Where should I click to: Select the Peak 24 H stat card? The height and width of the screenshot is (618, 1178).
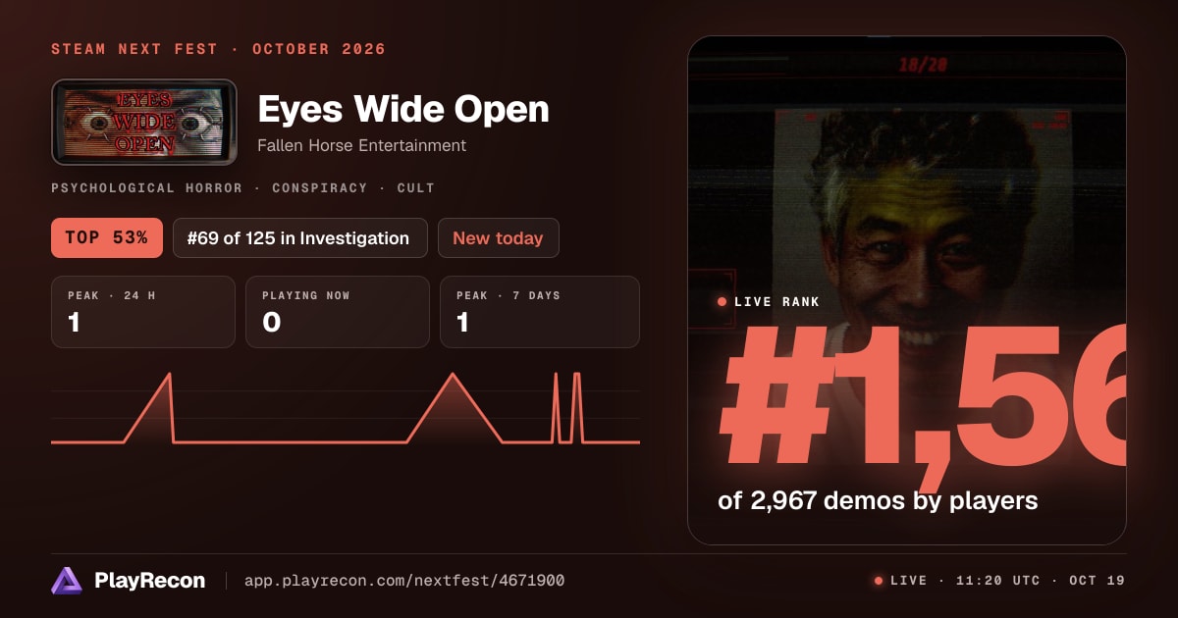(143, 312)
